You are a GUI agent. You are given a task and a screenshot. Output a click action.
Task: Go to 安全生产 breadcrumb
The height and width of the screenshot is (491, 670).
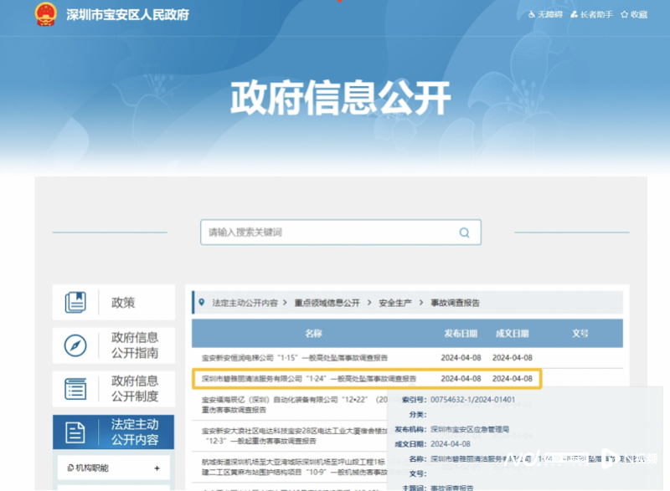394,303
